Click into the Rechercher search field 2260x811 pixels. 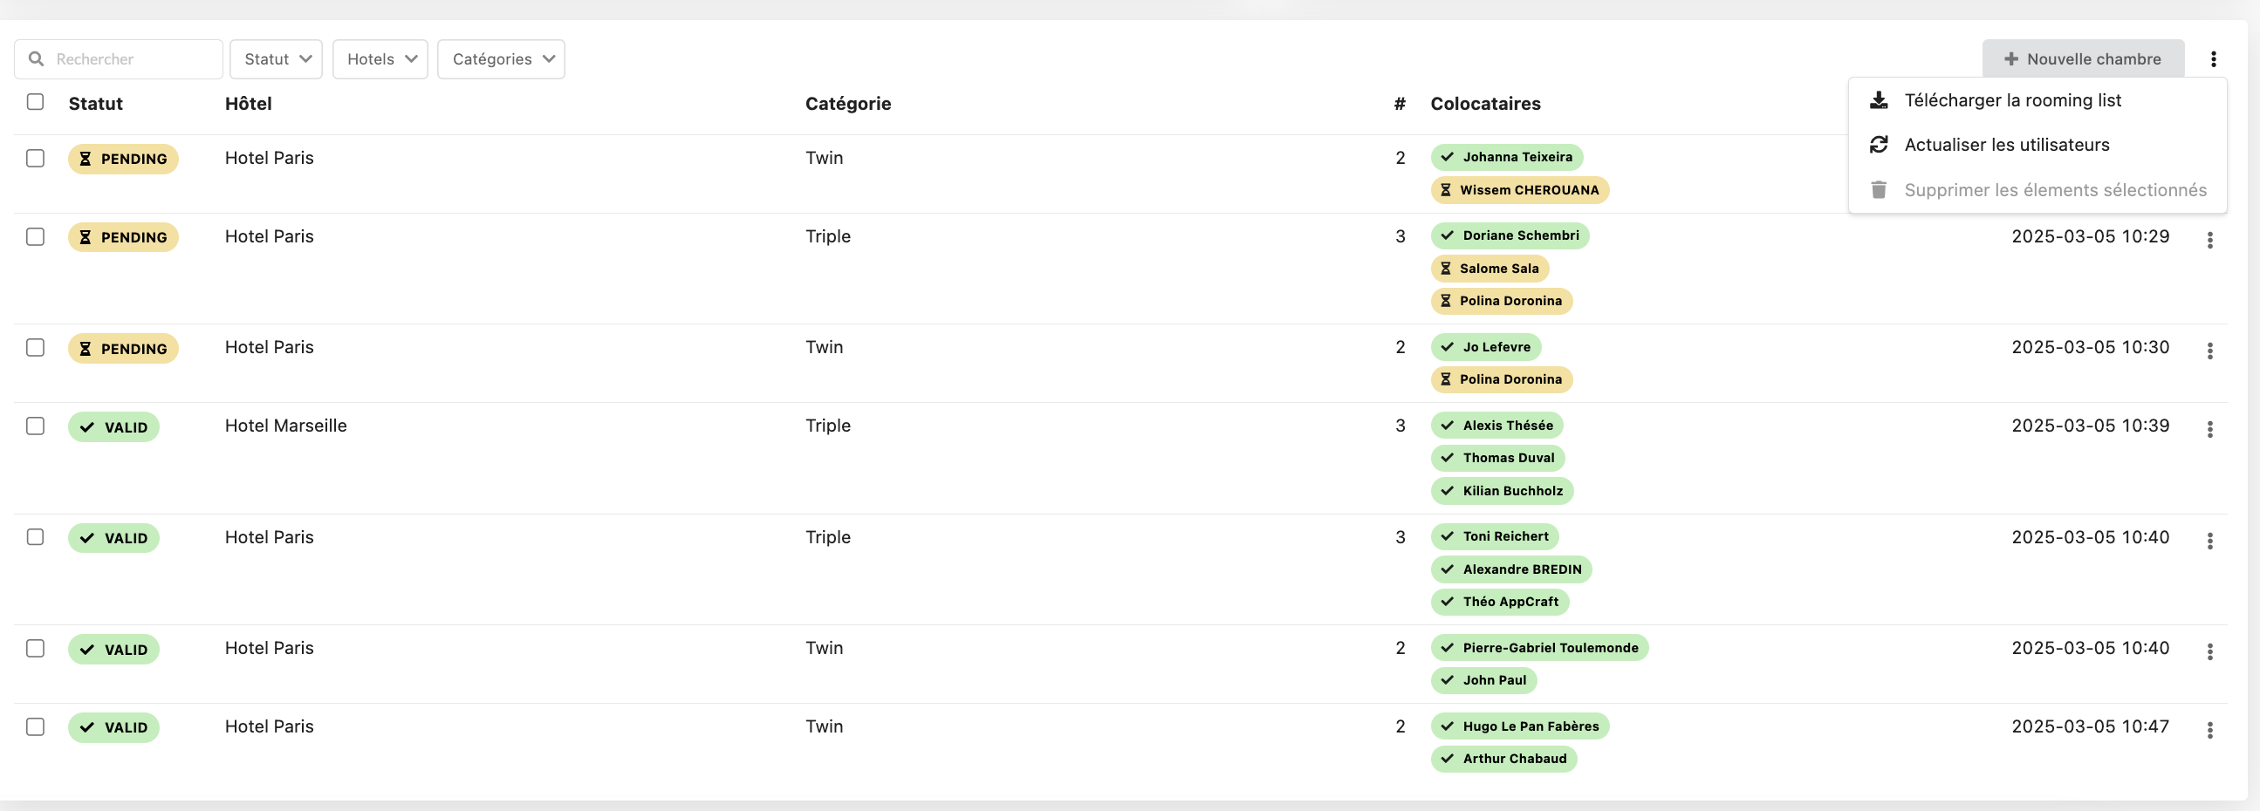coord(132,58)
